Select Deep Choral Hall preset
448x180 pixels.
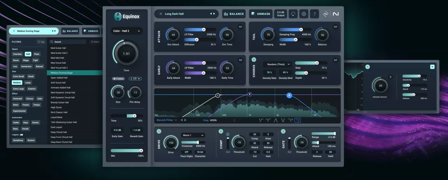coord(59,132)
